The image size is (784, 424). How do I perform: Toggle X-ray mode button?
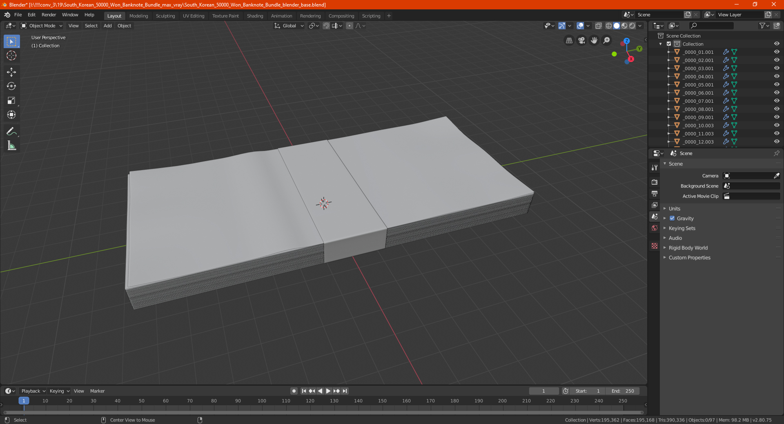(598, 26)
